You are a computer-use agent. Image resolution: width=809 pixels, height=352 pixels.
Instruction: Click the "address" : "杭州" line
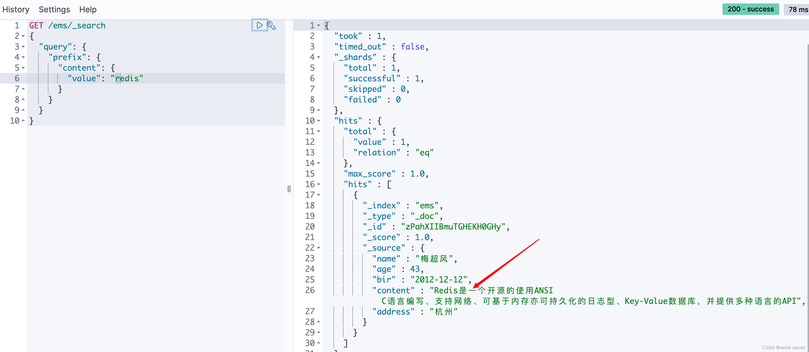(x=415, y=312)
